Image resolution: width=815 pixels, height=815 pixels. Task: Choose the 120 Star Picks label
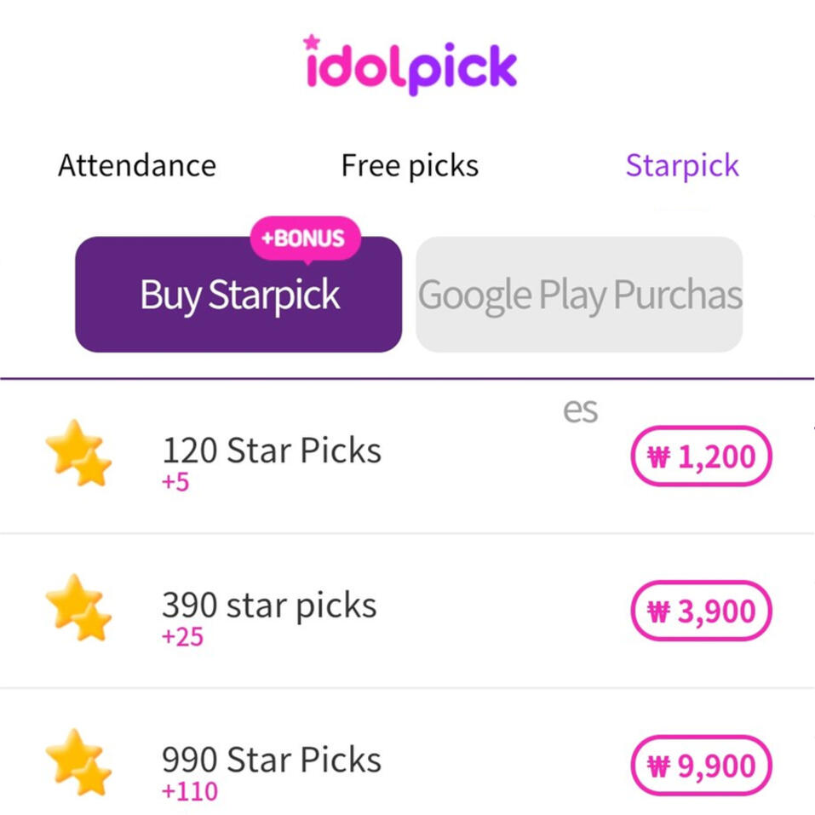[x=272, y=450]
